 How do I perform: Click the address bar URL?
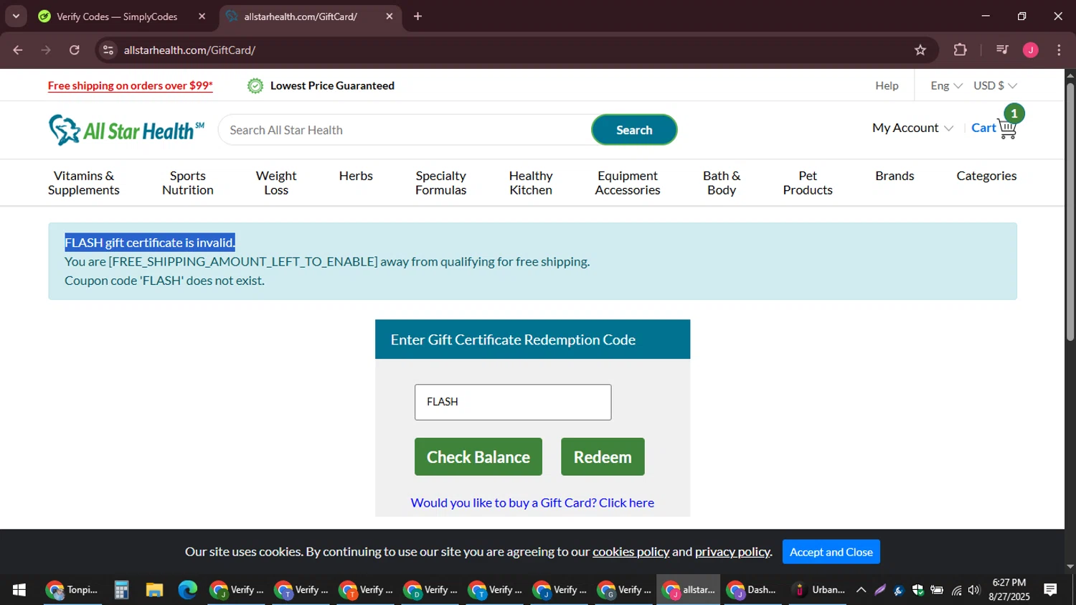(x=189, y=50)
